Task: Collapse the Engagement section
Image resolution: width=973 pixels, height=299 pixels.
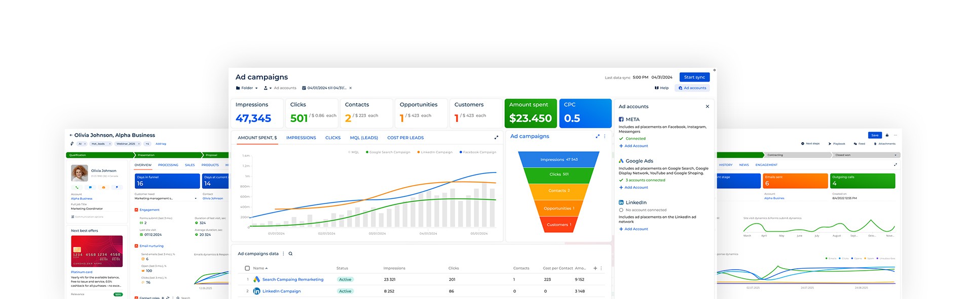Action: (136, 210)
